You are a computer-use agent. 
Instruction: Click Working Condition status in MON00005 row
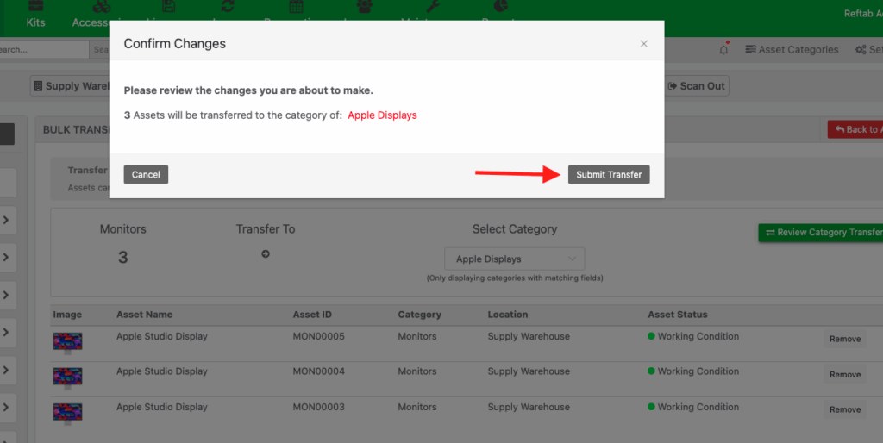pos(693,336)
